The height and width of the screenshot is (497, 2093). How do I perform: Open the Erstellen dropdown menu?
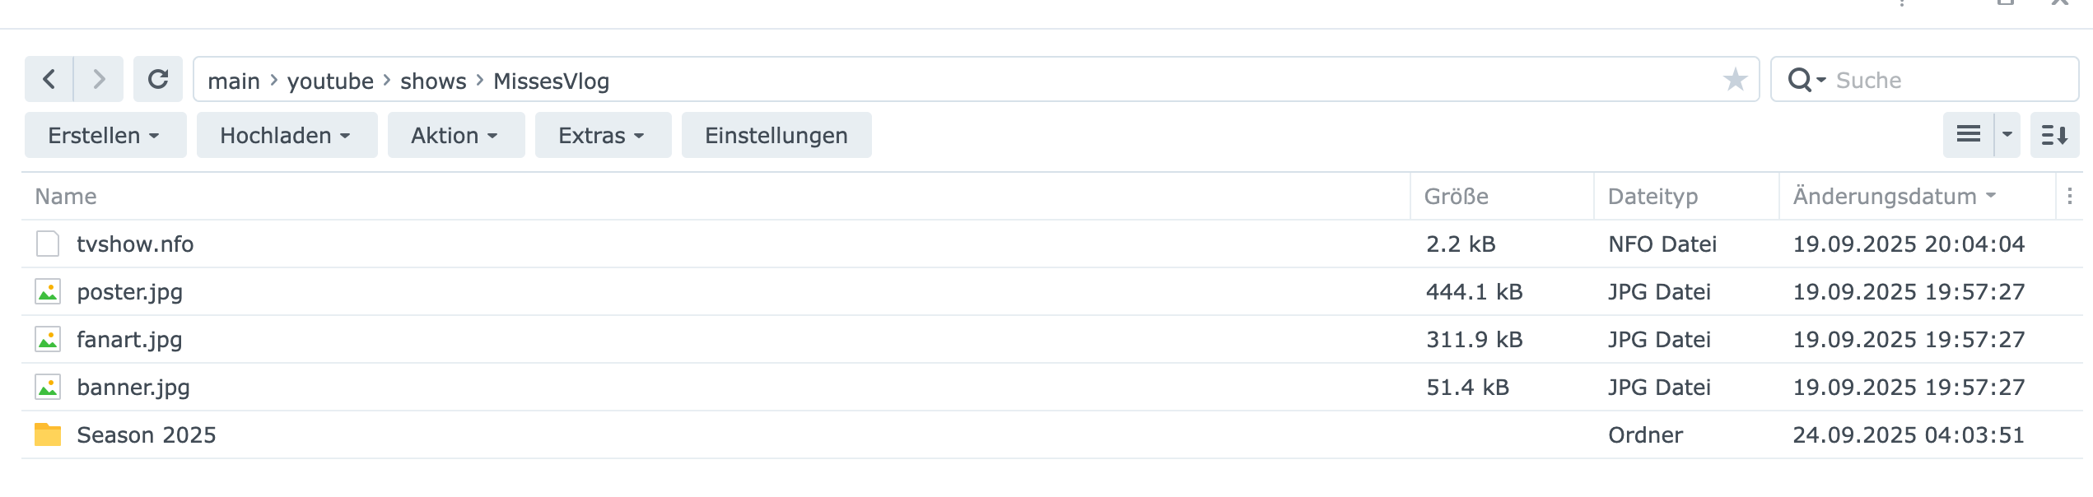[x=105, y=135]
